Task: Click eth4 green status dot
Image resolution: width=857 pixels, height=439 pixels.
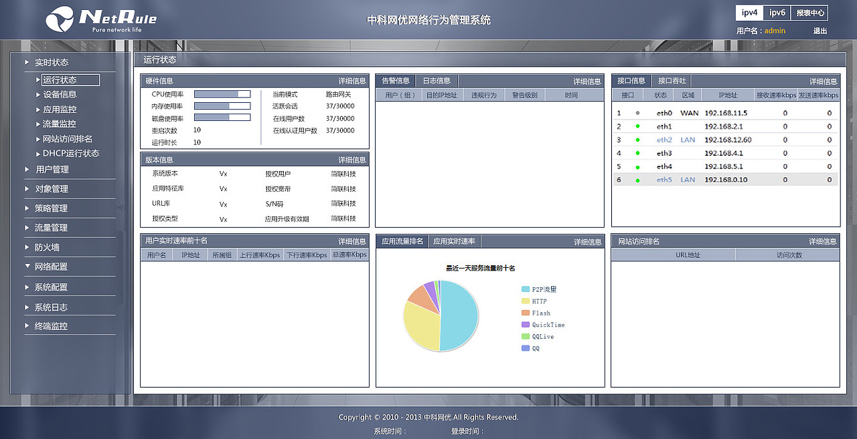Action: tap(637, 166)
